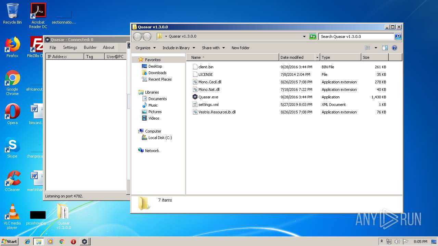Open Explorer help icon
Viewport: 438px width, 246px height.
394,48
